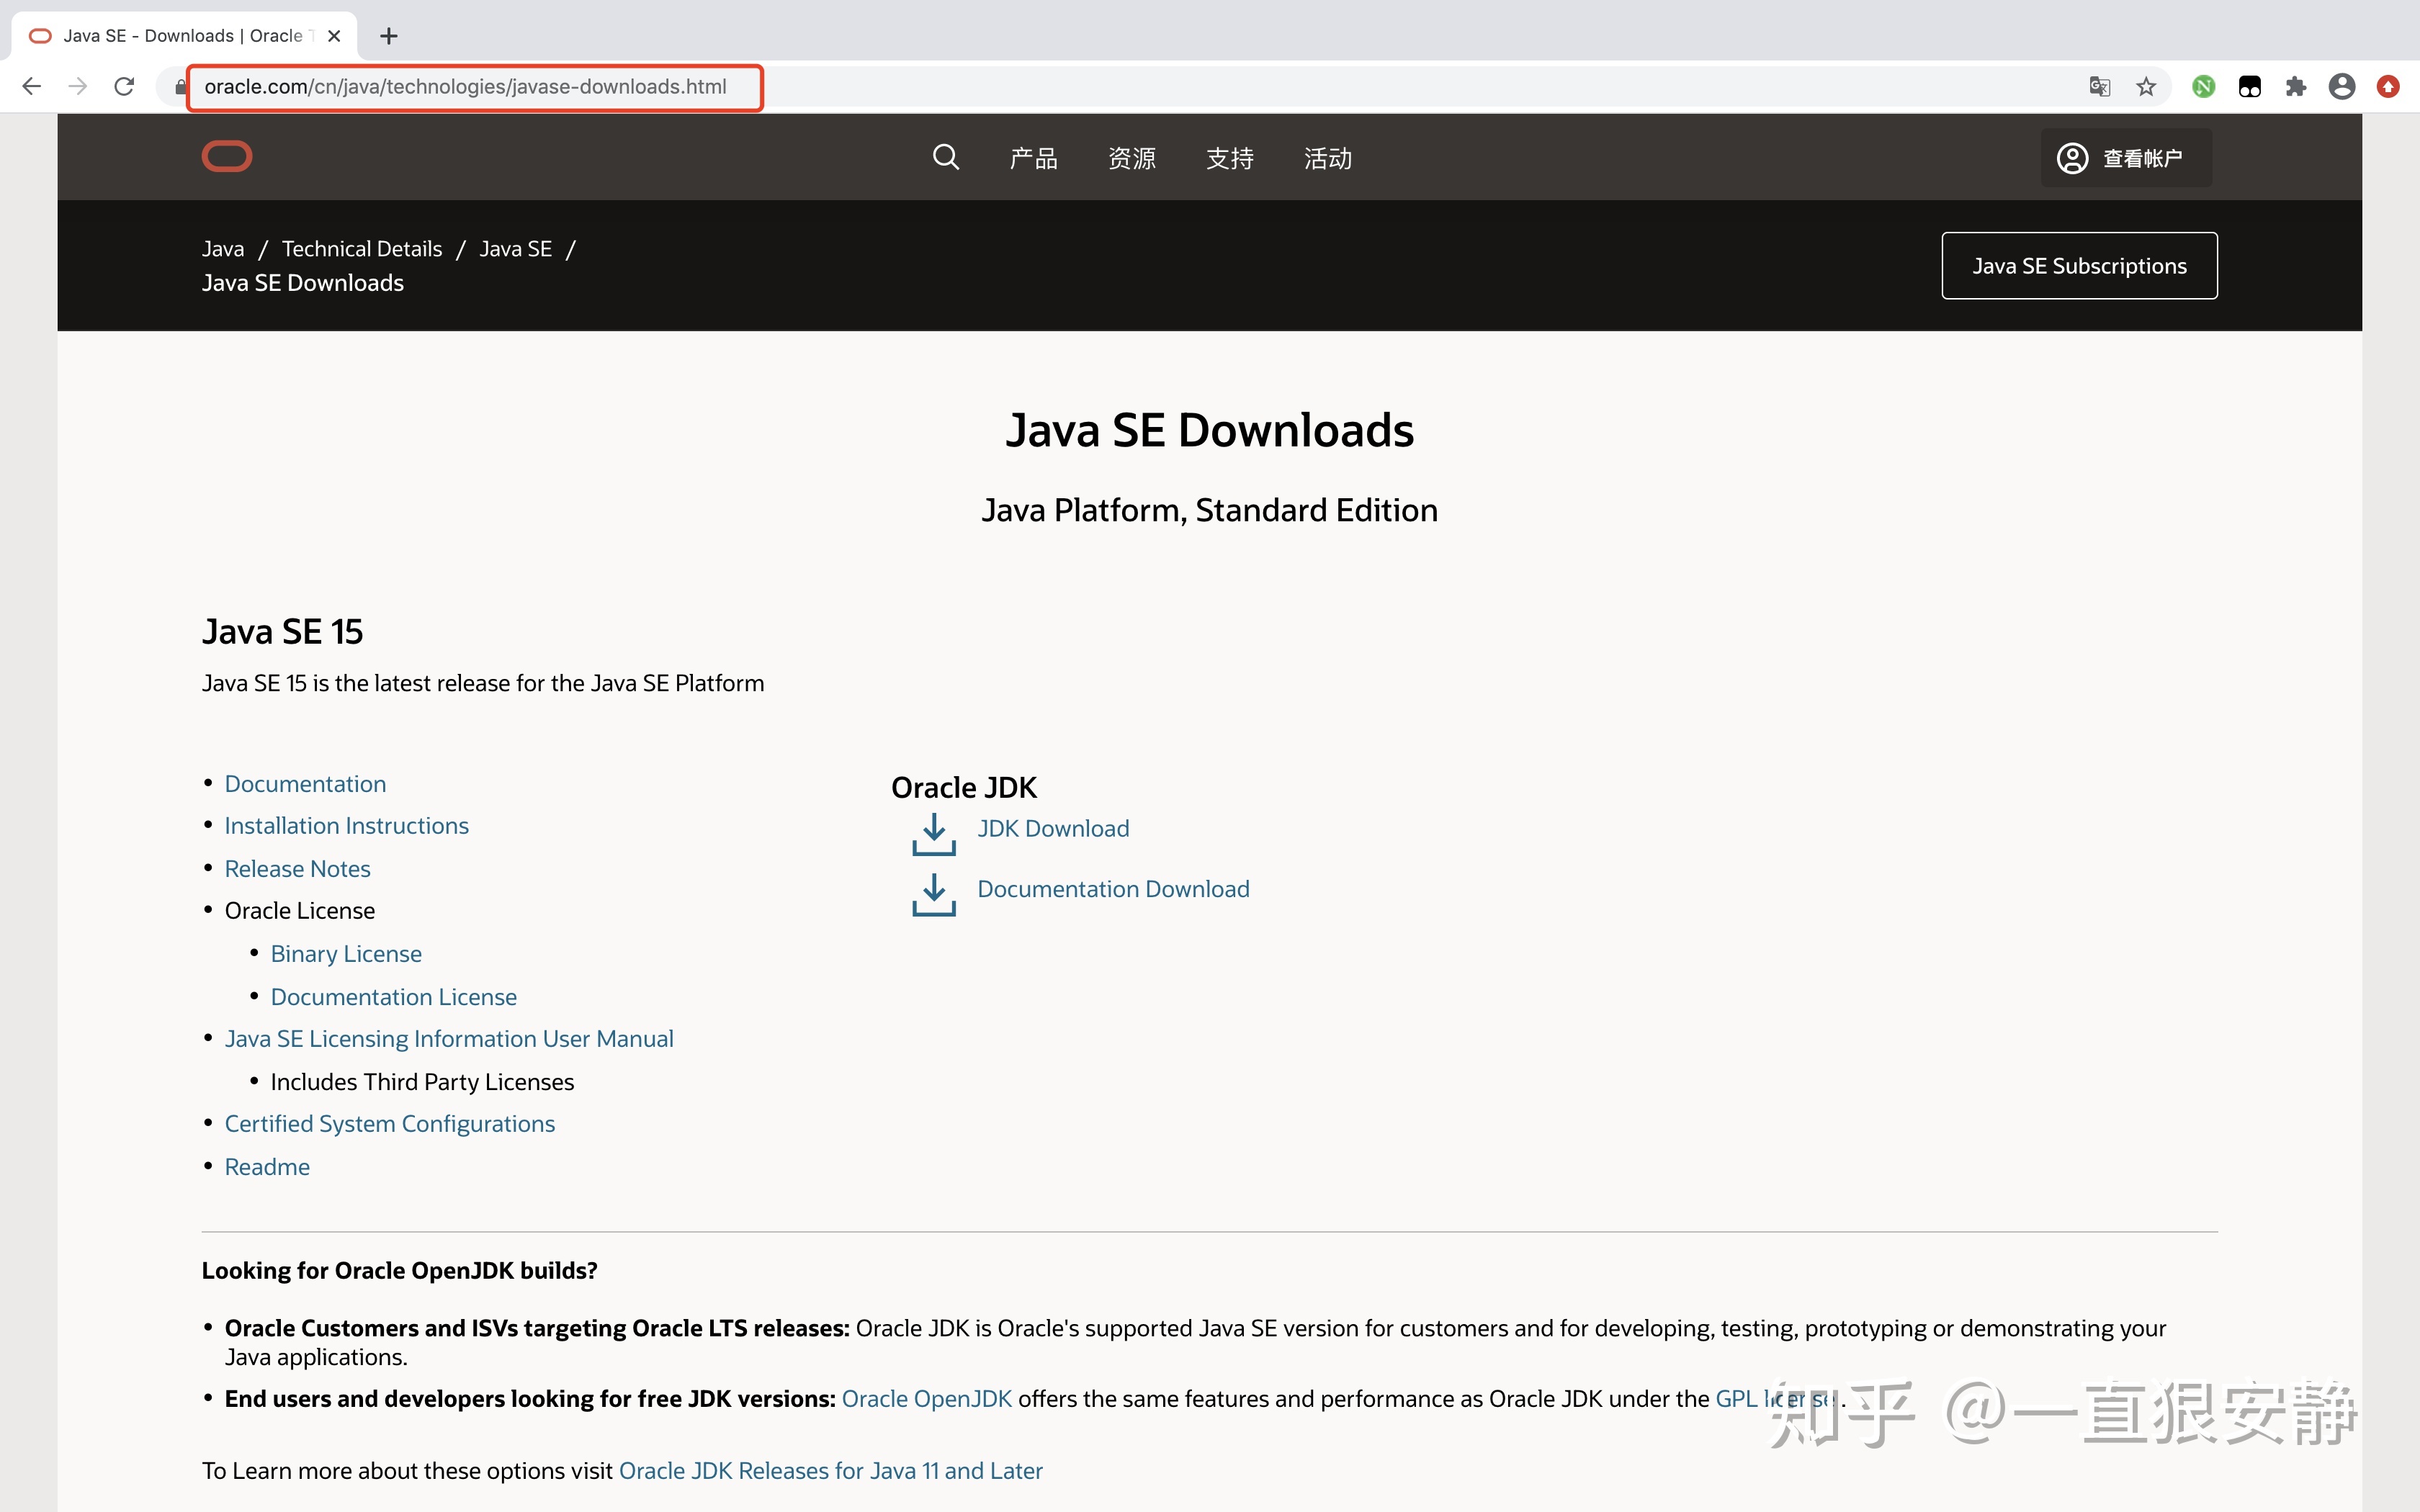Open the Chrome profile avatar icon

(2342, 87)
